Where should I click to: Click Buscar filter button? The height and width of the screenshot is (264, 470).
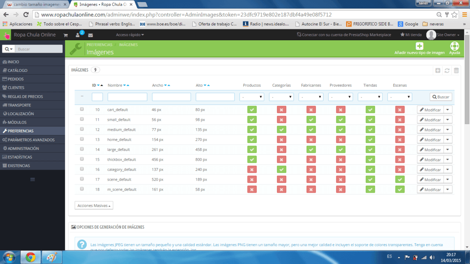[441, 97]
